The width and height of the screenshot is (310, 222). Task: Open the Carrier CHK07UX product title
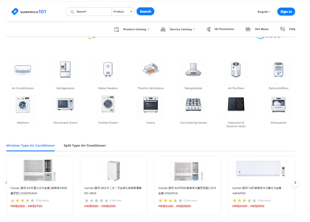(x=187, y=191)
